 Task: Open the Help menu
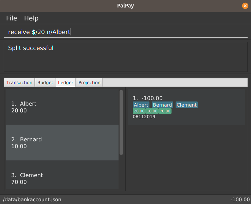coord(31,18)
